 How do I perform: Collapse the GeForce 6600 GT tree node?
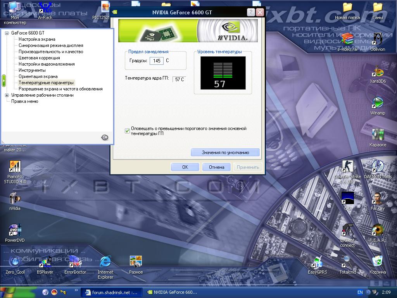(x=7, y=33)
